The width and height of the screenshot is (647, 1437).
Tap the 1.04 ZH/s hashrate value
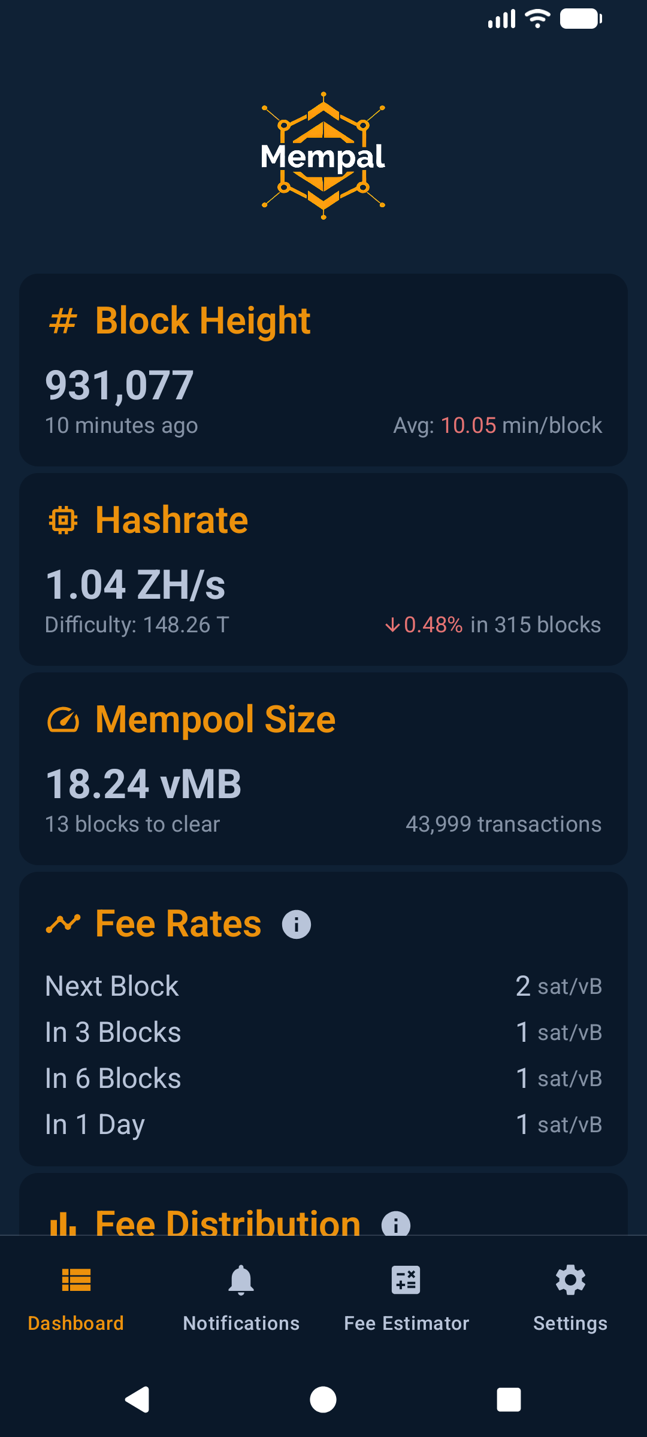pos(135,584)
